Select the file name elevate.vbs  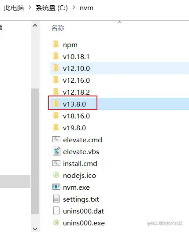click(81, 151)
